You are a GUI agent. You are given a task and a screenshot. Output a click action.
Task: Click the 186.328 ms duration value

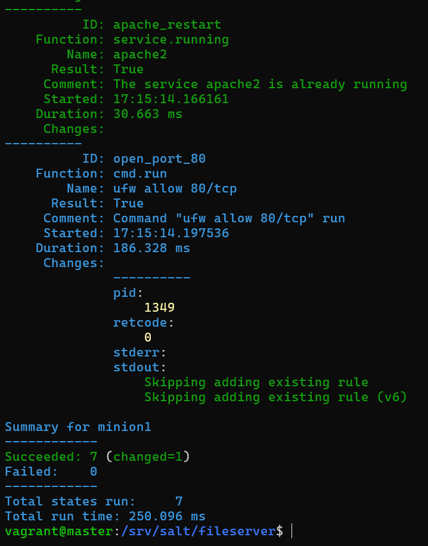[x=151, y=248]
